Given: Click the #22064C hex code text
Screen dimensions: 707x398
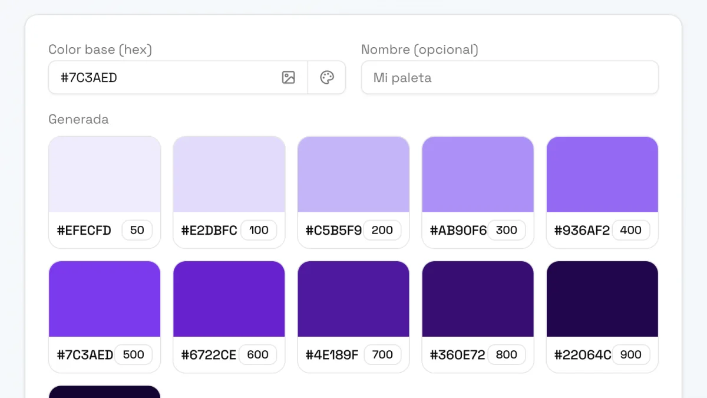Looking at the screenshot, I should click(583, 355).
